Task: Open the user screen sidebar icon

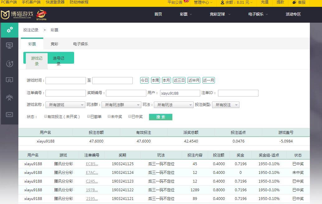Action: [x=9, y=80]
